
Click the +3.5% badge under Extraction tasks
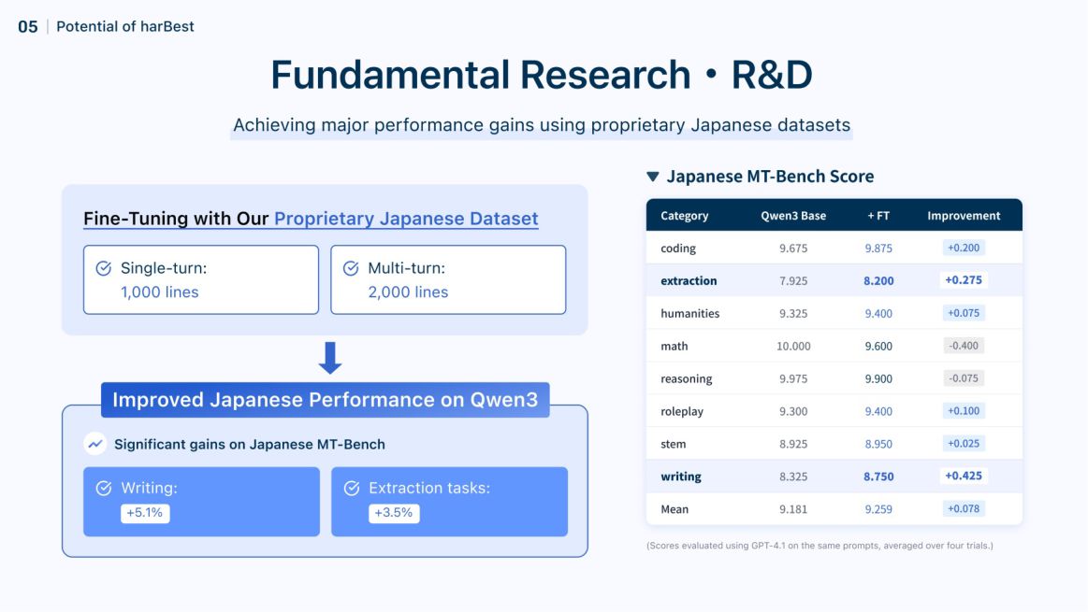pos(394,513)
